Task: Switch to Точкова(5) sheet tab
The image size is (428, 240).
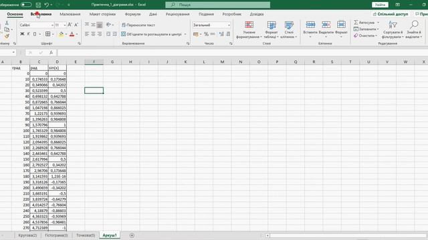Action: 86,235
